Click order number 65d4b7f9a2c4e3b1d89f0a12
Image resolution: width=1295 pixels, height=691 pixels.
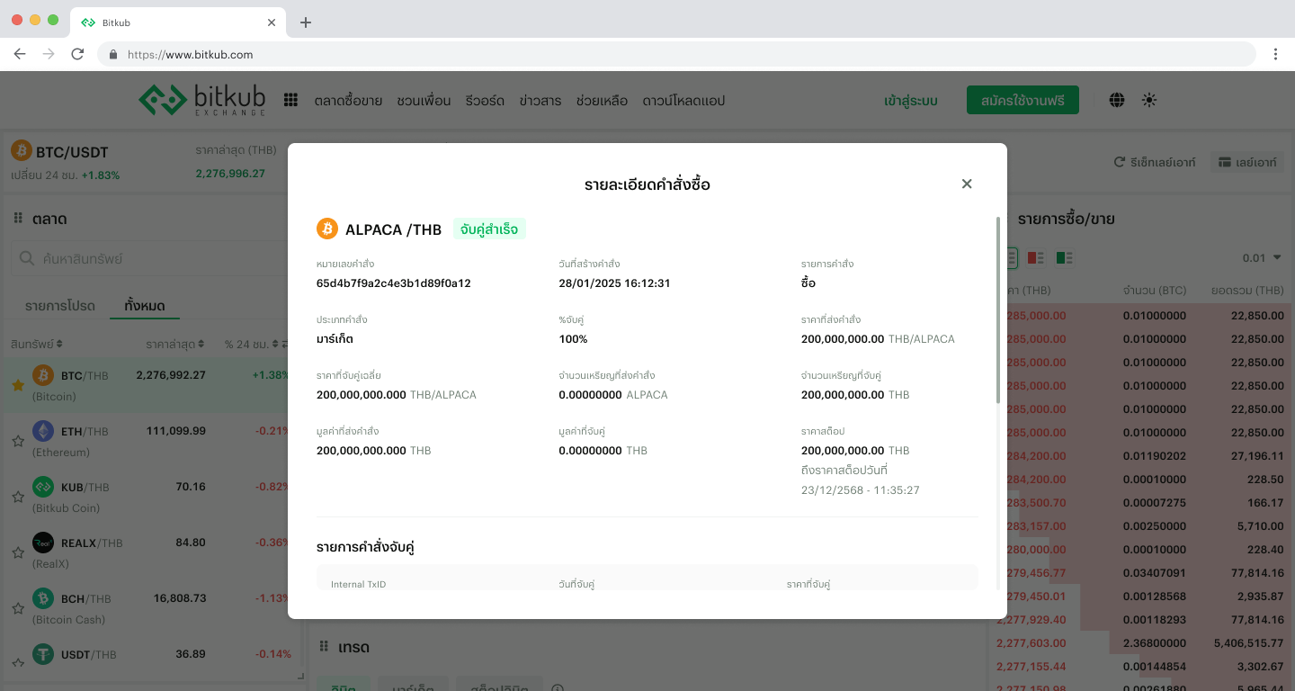[x=394, y=283]
